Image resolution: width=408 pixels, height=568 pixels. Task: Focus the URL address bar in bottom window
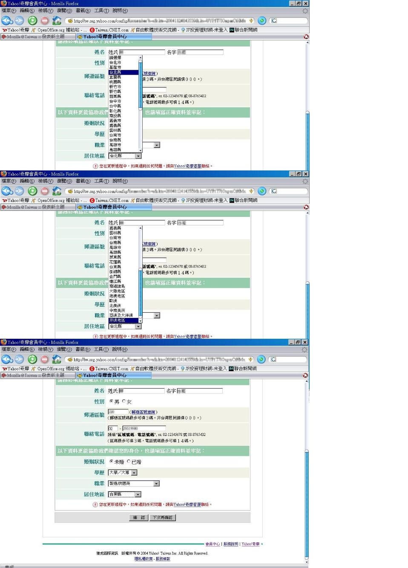point(159,359)
